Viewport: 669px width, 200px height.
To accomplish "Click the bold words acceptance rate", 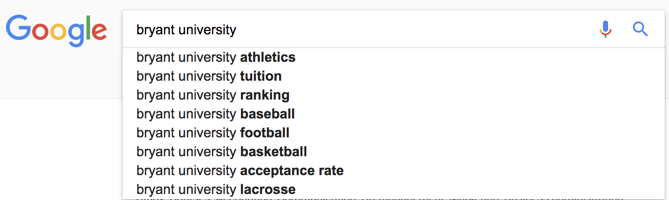I will pyautogui.click(x=292, y=170).
